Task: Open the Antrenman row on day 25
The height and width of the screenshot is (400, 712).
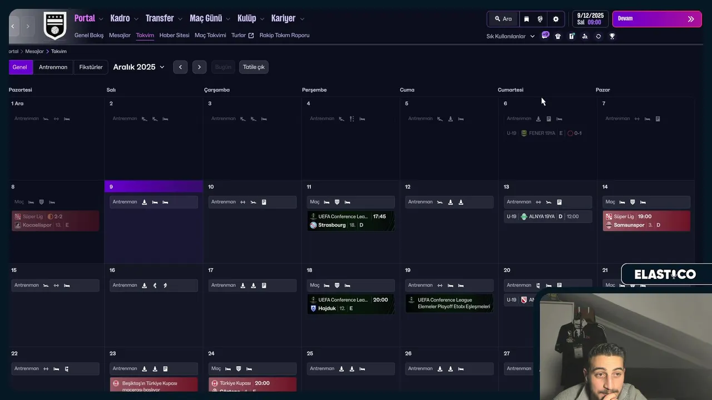Action: point(351,368)
